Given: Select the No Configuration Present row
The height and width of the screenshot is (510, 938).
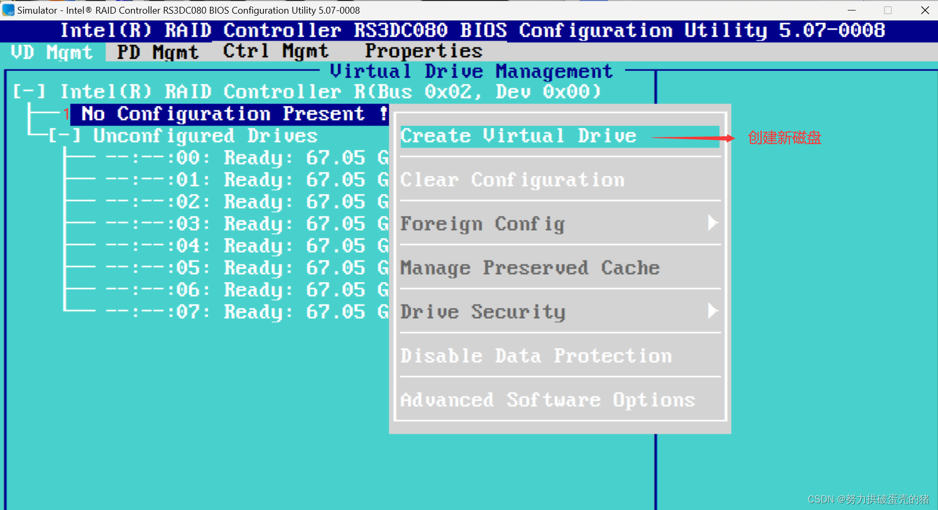Looking at the screenshot, I should [x=230, y=114].
